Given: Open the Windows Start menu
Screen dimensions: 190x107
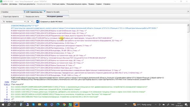Looking at the screenshot, I should coord(3,104).
